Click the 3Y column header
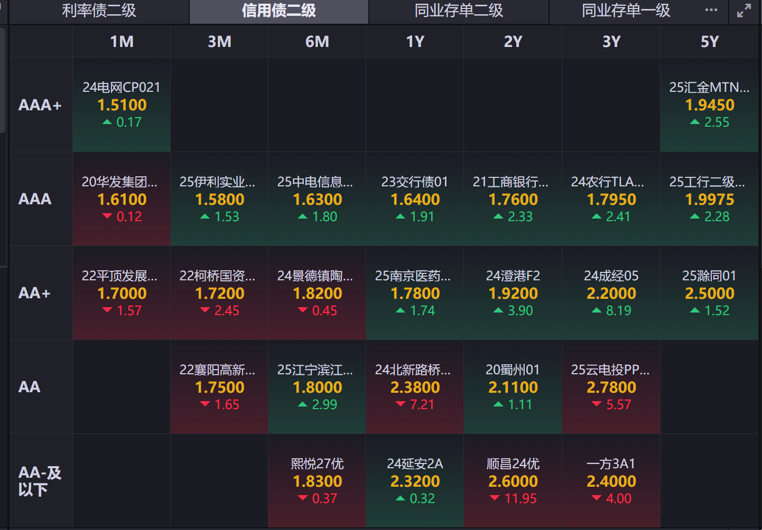 [x=611, y=42]
